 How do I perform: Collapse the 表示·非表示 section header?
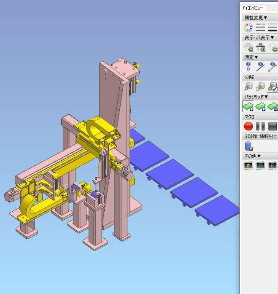tap(259, 38)
